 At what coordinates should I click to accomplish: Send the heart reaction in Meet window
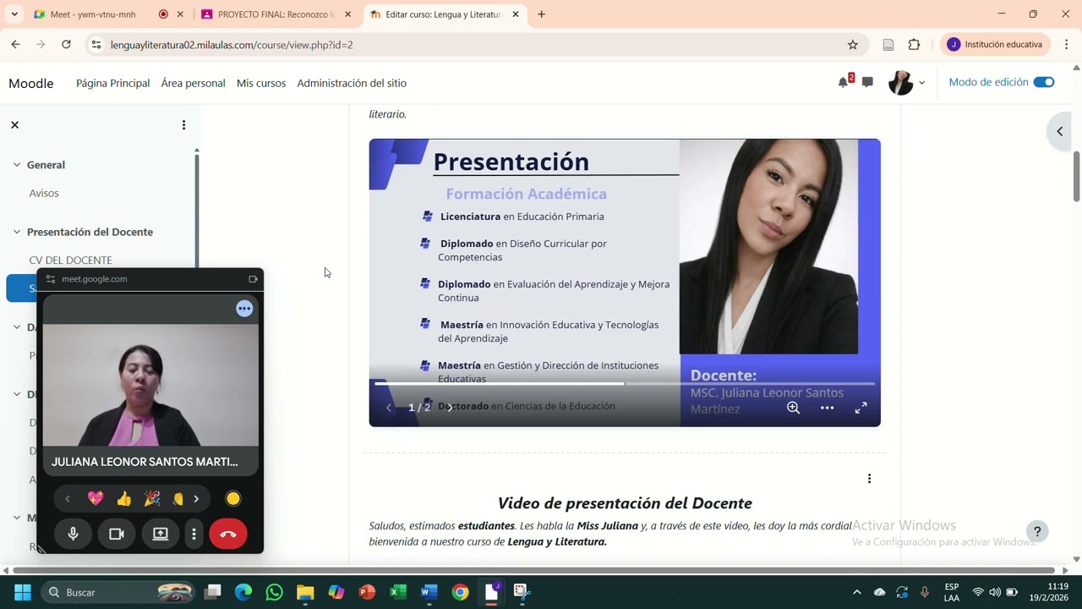(96, 499)
